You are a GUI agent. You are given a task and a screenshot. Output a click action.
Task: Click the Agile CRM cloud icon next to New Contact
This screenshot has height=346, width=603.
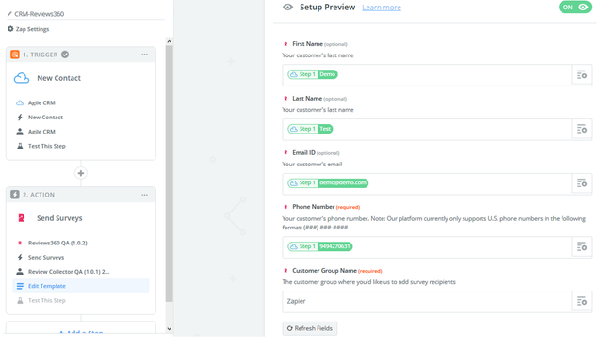point(22,78)
